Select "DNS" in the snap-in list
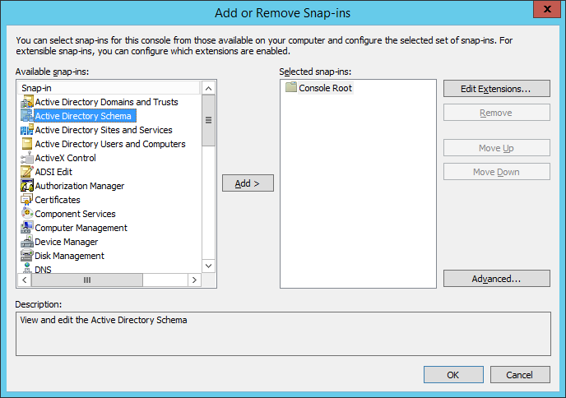Image resolution: width=566 pixels, height=398 pixels. (x=43, y=270)
